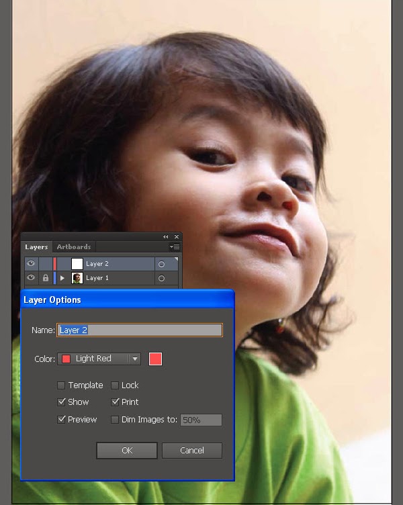Click the 50% dim value field
Viewport: 403px width, 505px height.
pos(201,420)
